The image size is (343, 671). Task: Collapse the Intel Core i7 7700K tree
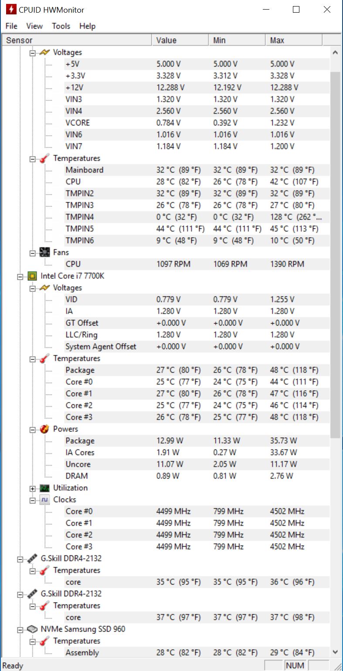coord(20,276)
